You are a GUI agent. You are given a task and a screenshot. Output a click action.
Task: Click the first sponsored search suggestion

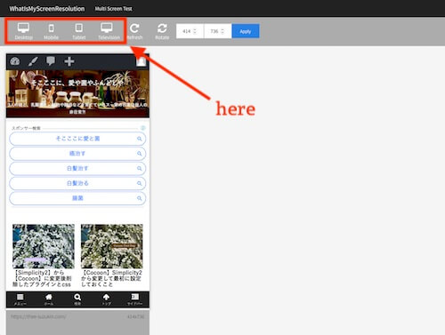coord(77,139)
